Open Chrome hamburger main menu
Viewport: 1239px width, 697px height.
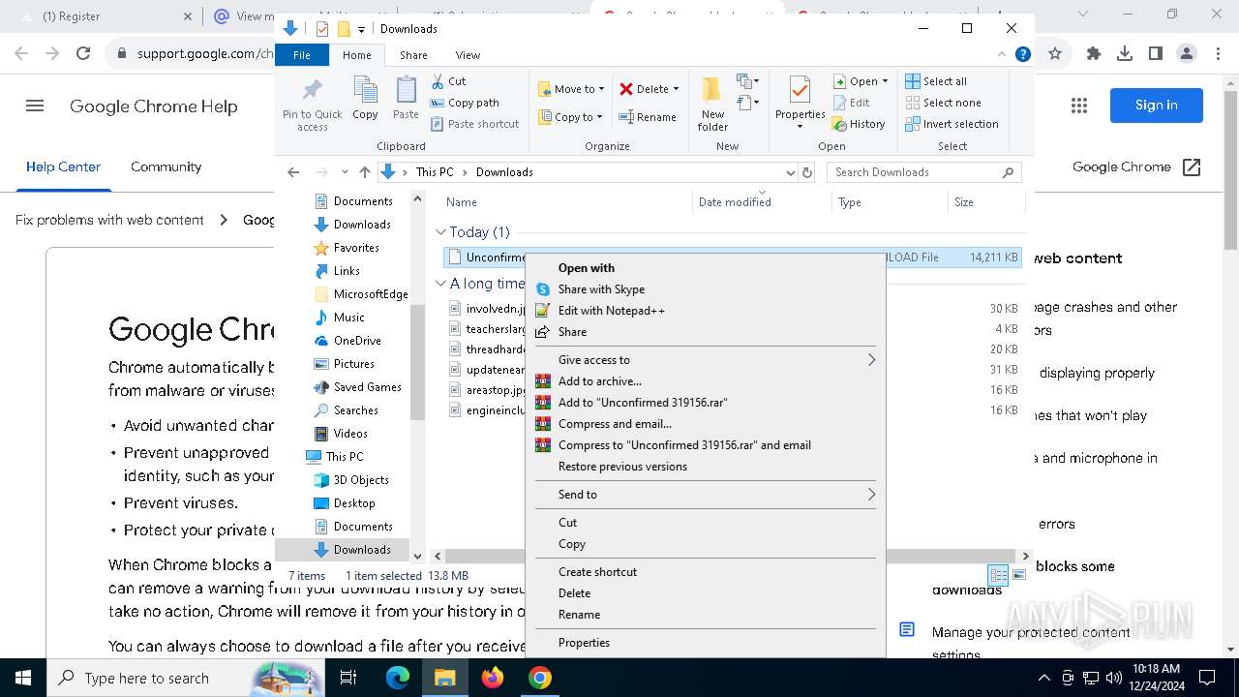tap(35, 106)
